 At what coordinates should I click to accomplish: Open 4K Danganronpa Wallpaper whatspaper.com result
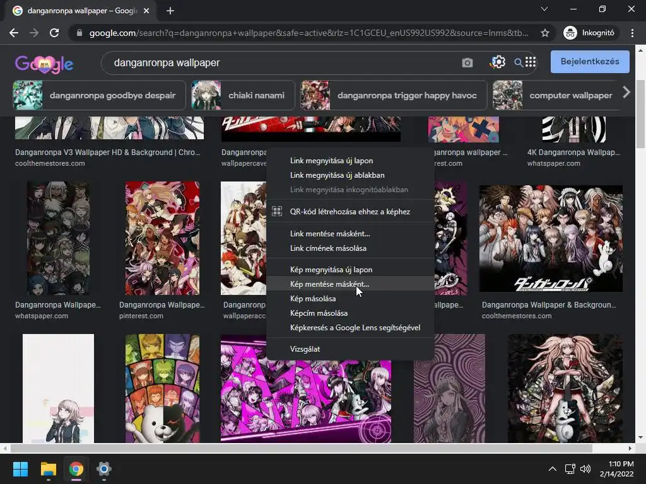click(573, 153)
